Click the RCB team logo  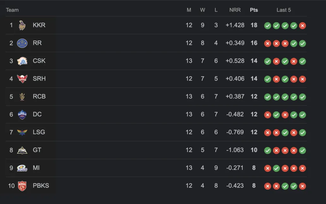click(x=22, y=97)
